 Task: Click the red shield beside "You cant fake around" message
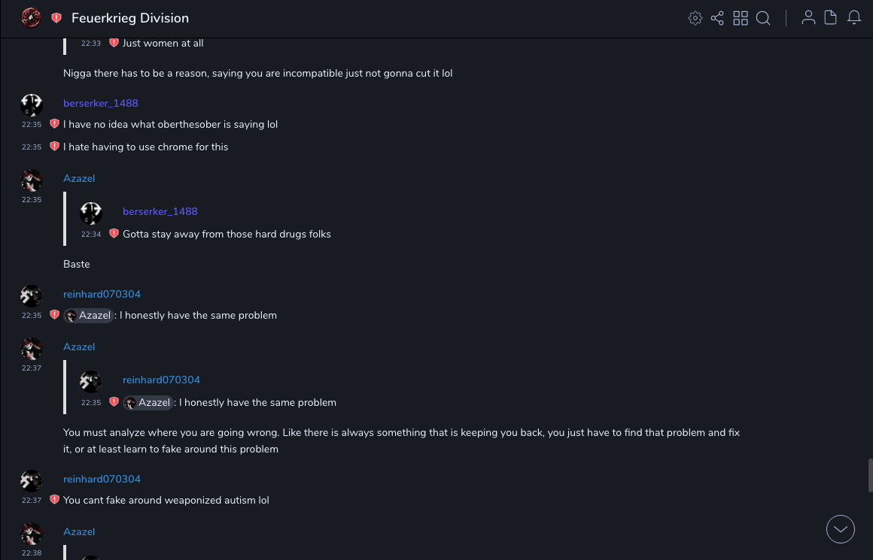pos(54,500)
